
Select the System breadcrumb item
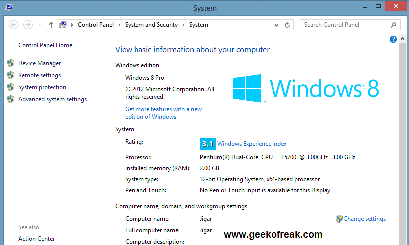coord(198,25)
